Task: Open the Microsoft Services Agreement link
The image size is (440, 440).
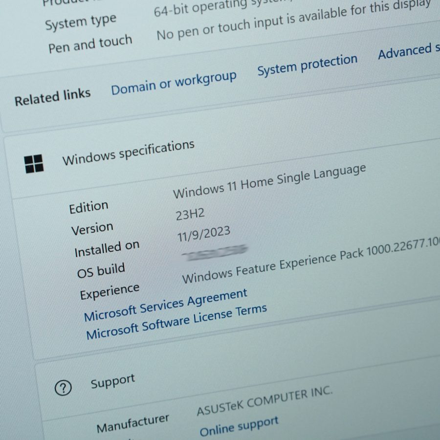Action: point(166,305)
